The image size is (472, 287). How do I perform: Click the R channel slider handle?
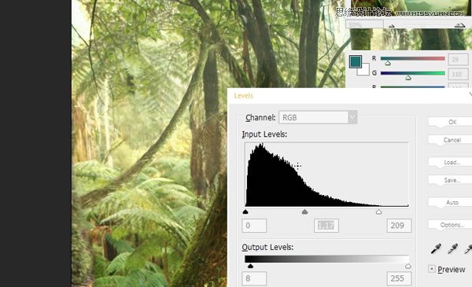[x=388, y=63]
